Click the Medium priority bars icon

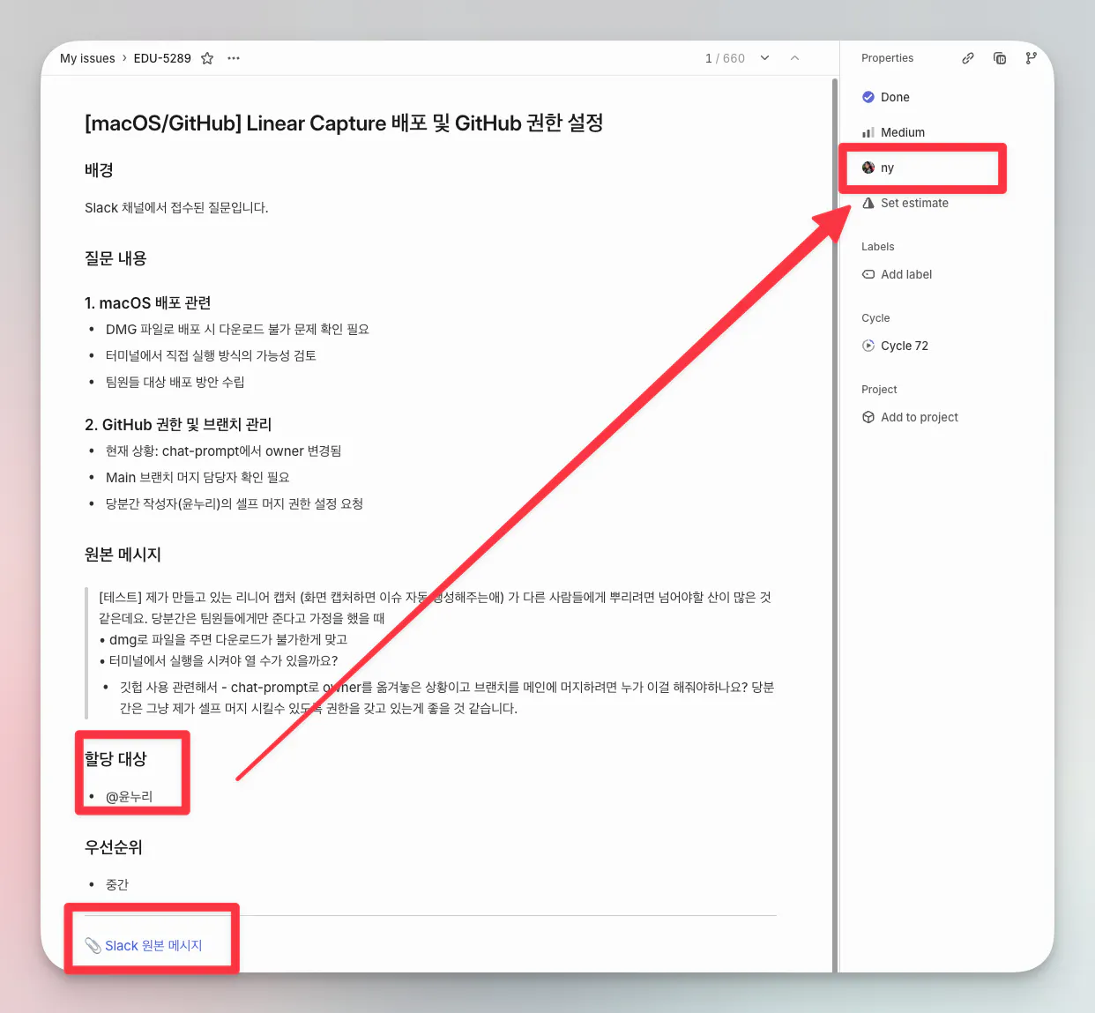coord(868,132)
